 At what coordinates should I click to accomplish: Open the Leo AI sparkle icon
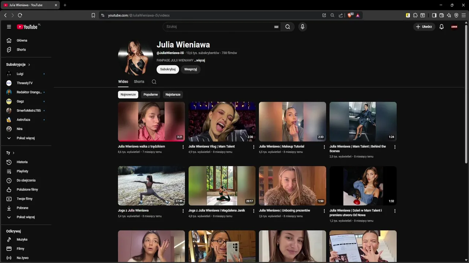(449, 15)
